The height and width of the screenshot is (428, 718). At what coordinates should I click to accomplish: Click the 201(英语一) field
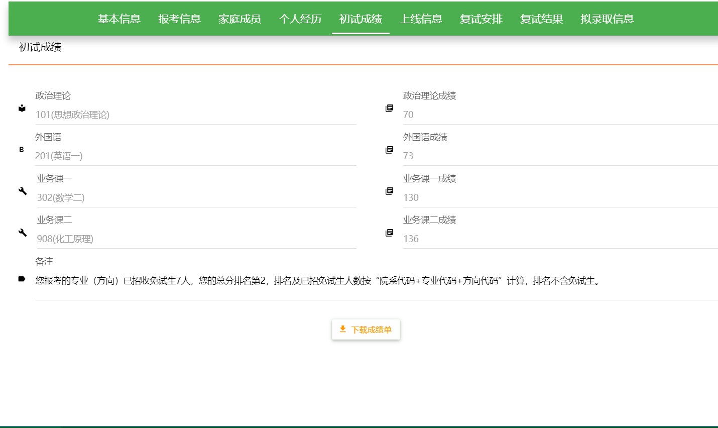point(196,156)
